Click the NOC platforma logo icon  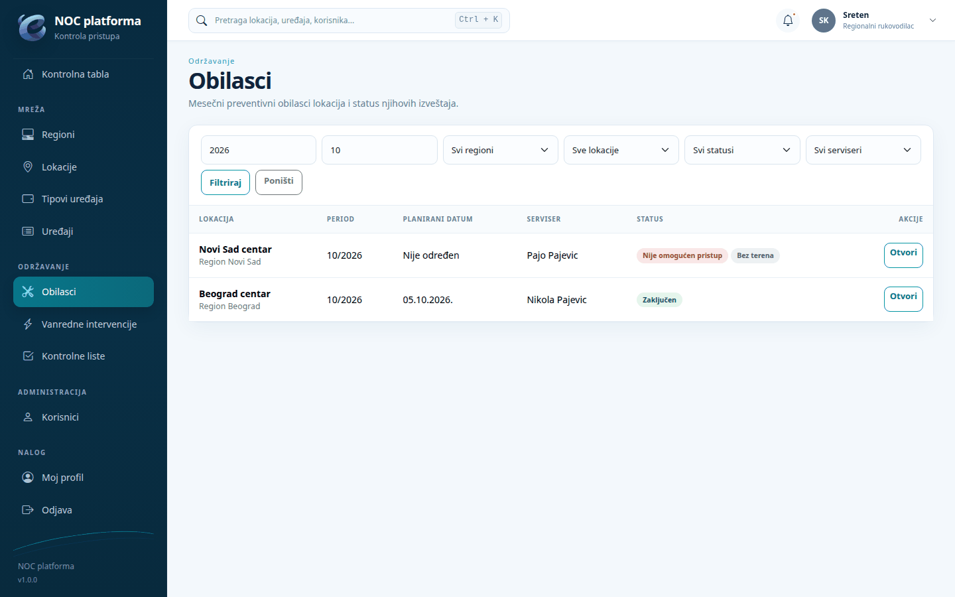[32, 28]
